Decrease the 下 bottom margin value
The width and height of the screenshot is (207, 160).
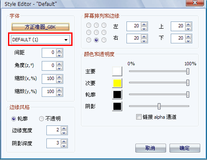pyautogui.click(x=188, y=41)
